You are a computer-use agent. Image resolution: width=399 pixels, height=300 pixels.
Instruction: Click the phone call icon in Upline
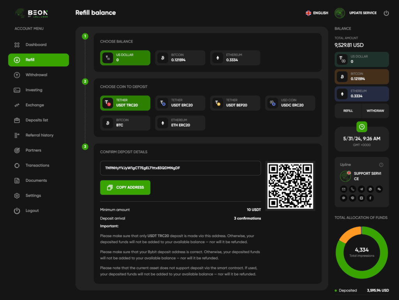[x=353, y=189]
